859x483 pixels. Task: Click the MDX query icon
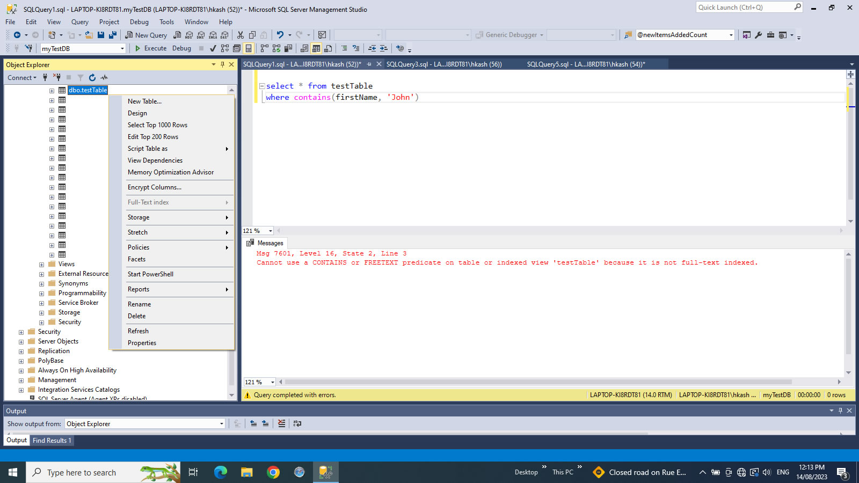click(x=189, y=35)
